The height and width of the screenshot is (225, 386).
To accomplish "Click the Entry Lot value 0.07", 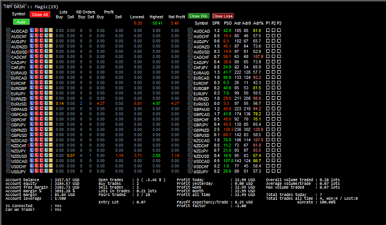I will click(x=141, y=202).
